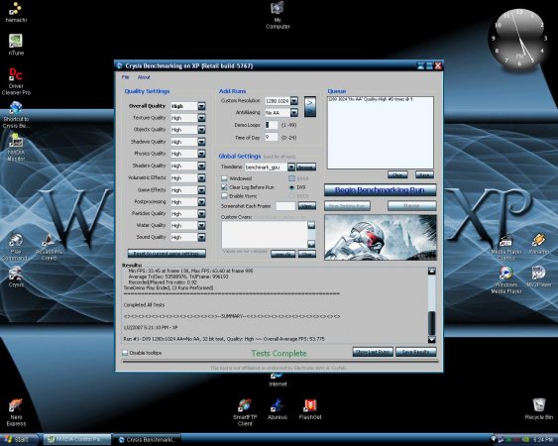Select the MV2Player desktop icon
The height and width of the screenshot is (446, 558).
539,277
